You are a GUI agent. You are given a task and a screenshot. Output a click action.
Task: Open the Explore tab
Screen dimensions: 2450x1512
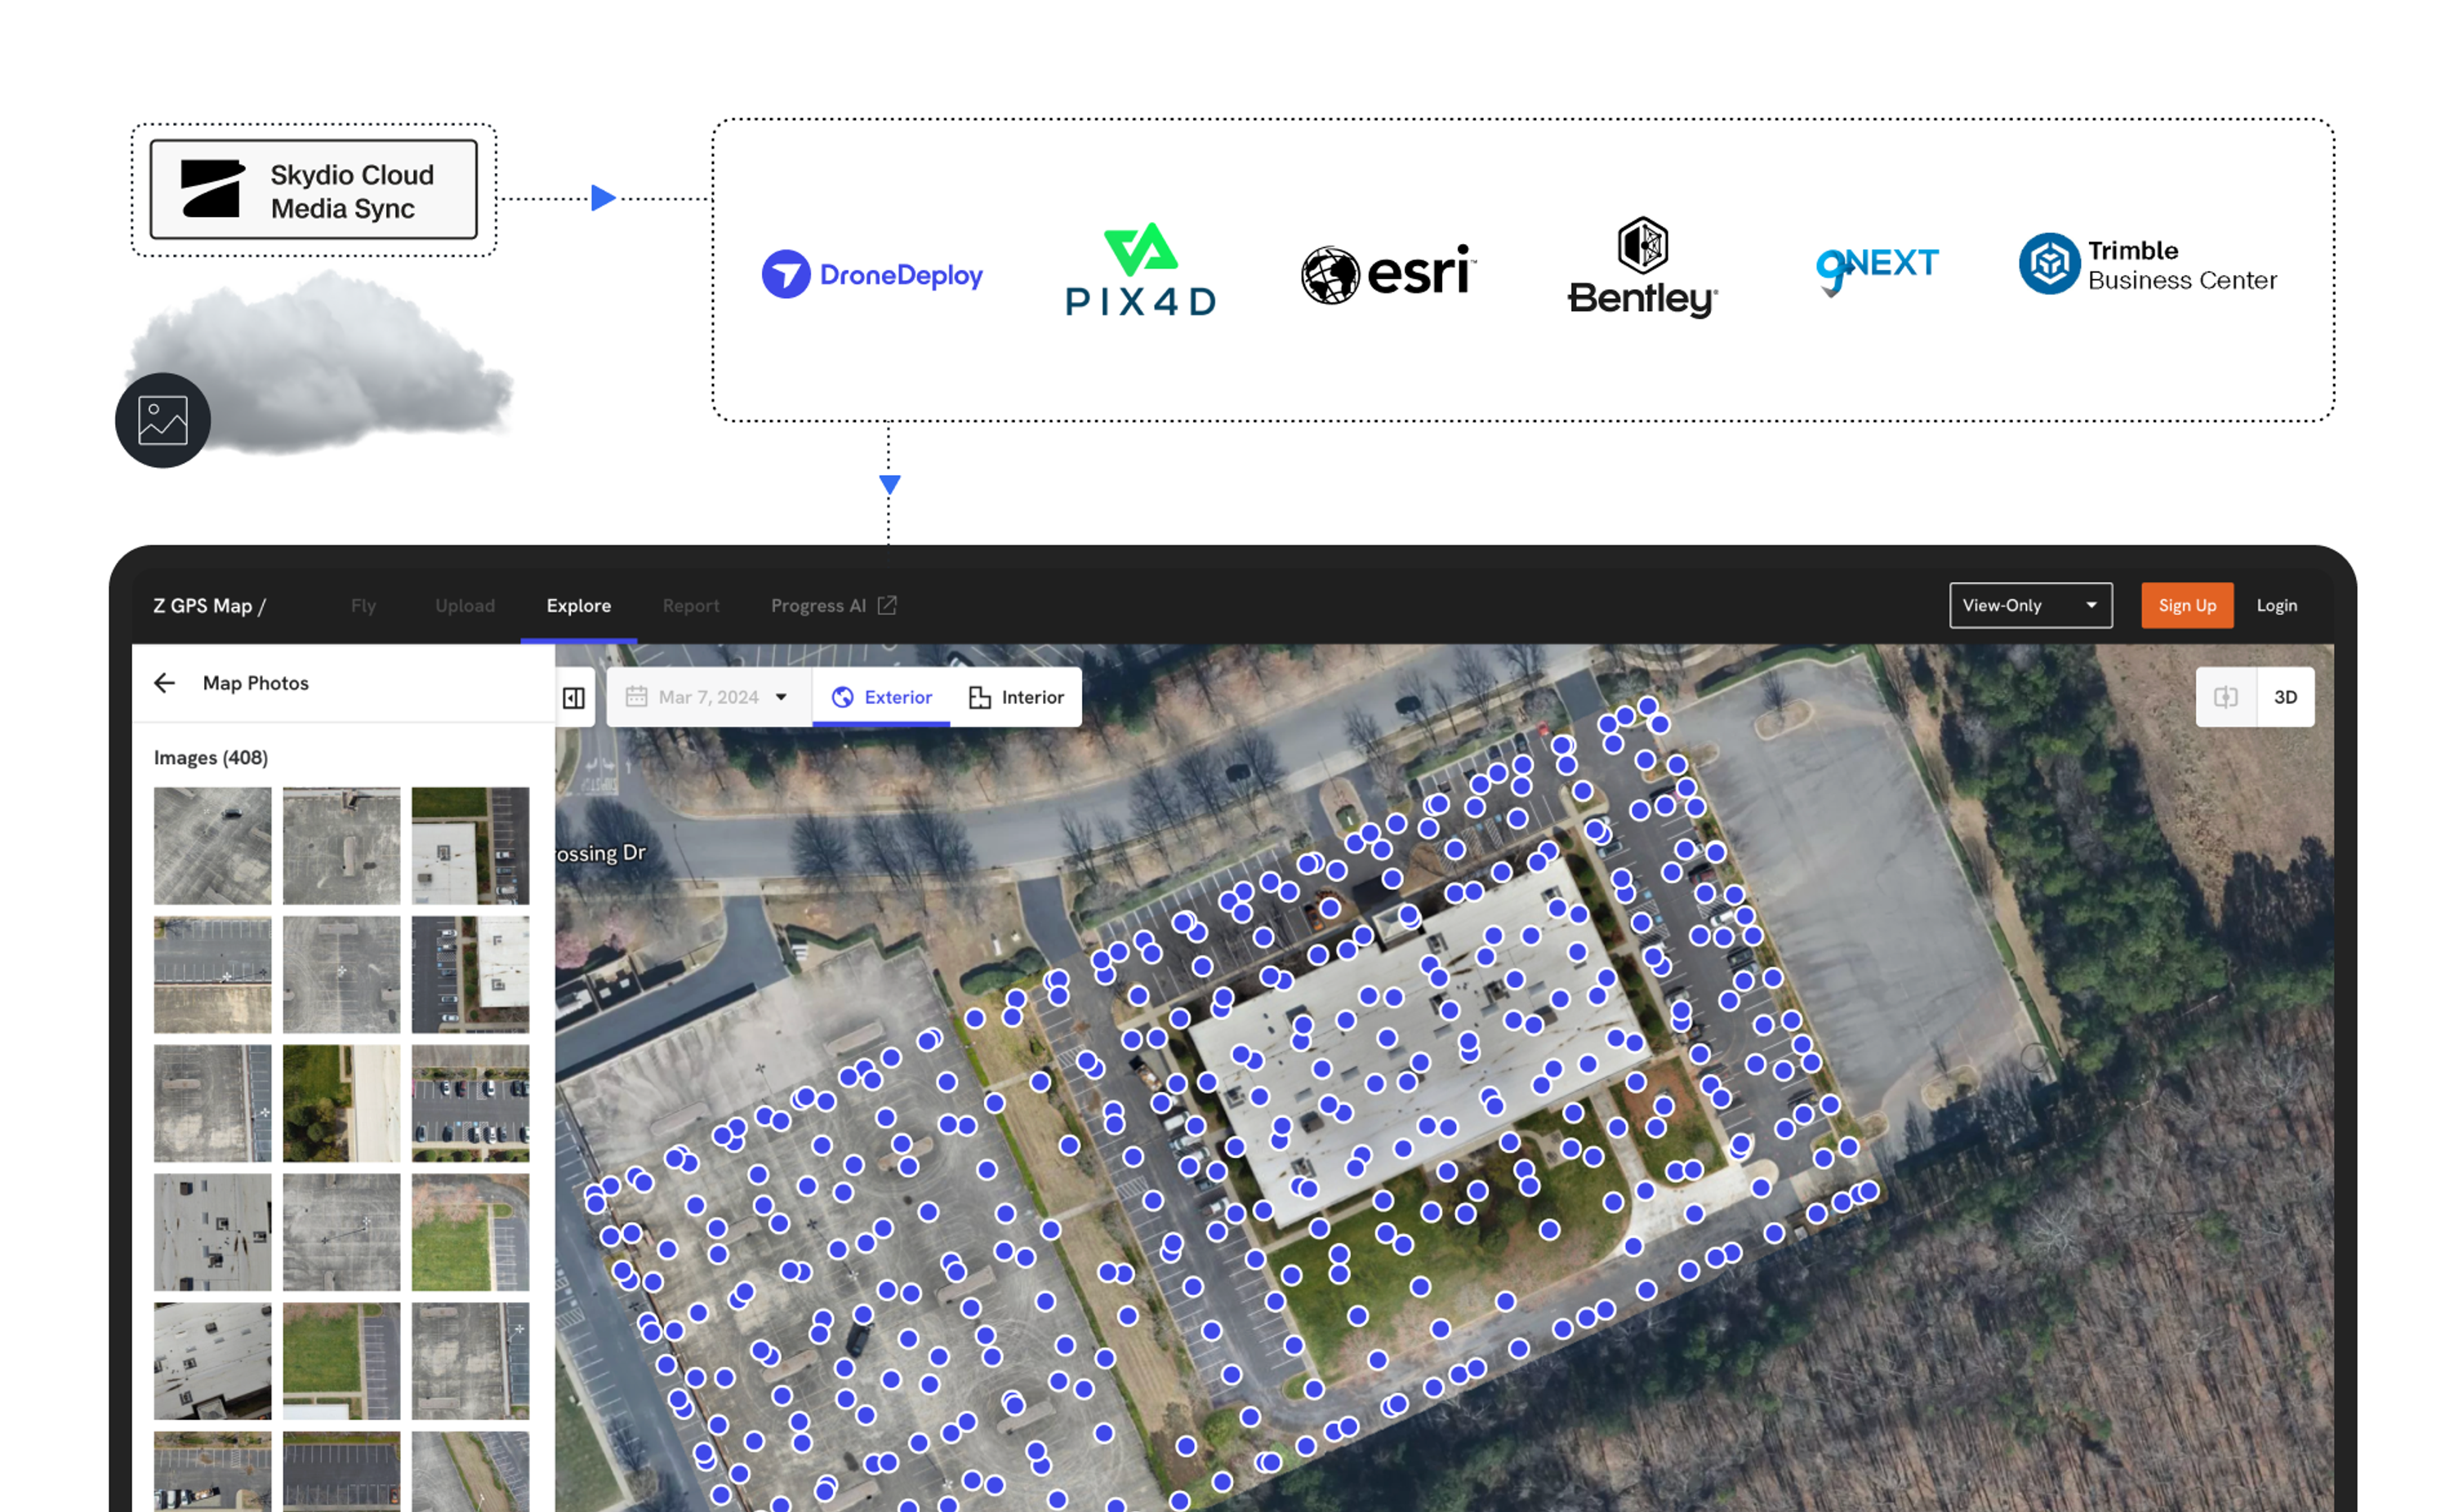[x=579, y=605]
